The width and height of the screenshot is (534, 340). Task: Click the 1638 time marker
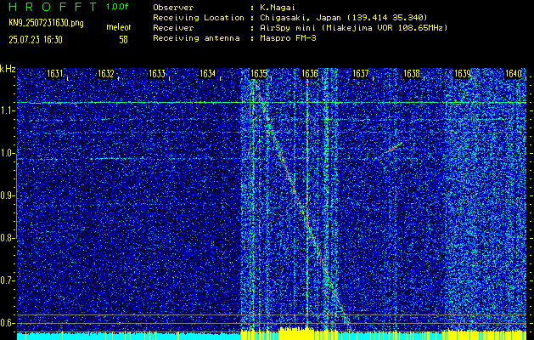(412, 74)
